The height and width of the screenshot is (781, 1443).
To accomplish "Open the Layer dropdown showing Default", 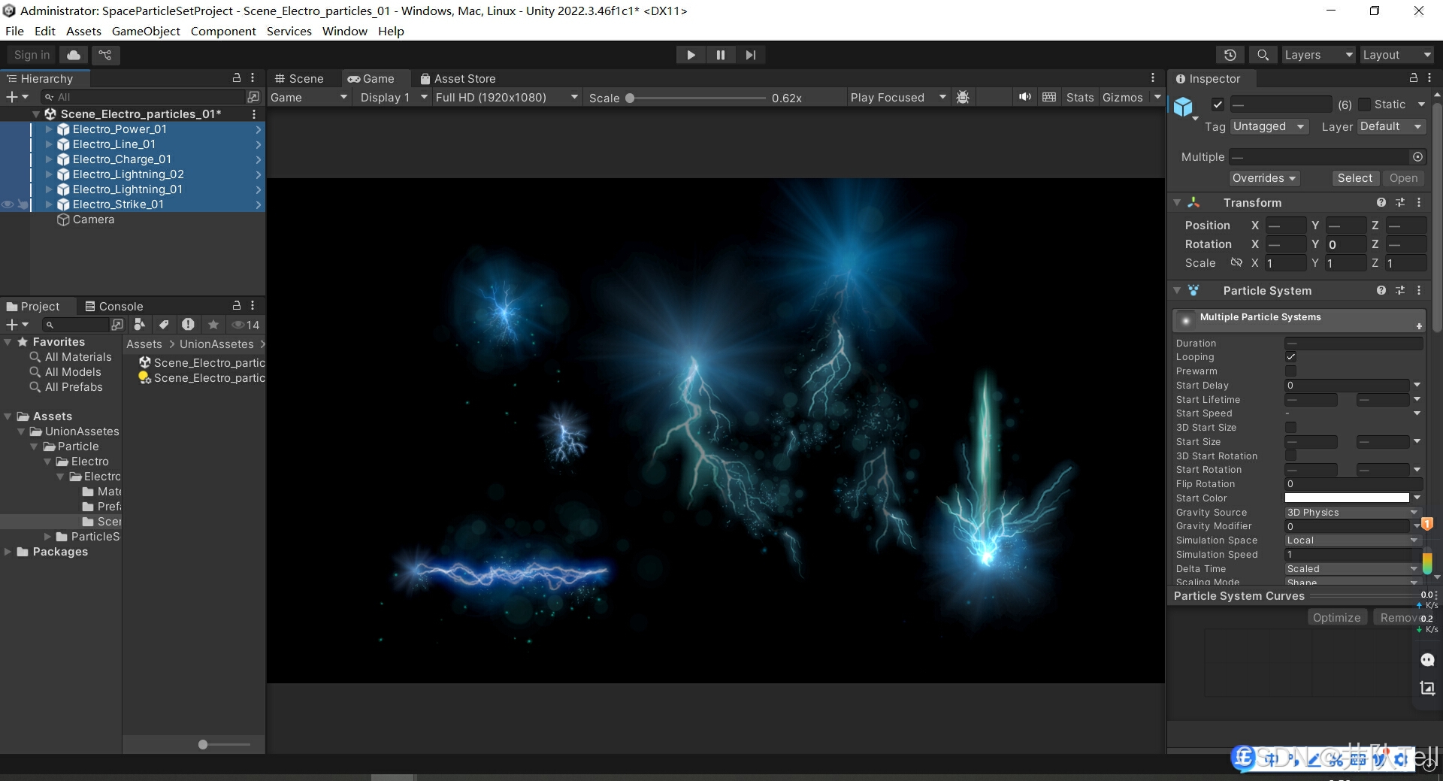I will click(1391, 126).
